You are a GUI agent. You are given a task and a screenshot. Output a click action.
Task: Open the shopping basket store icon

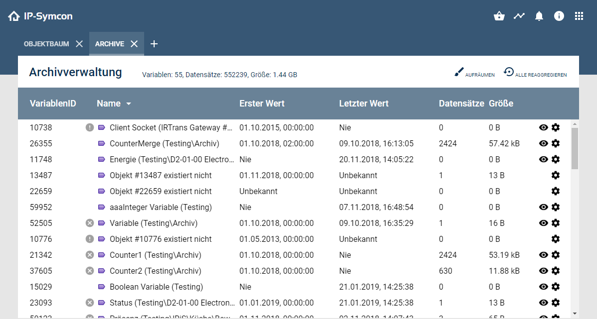pyautogui.click(x=499, y=16)
